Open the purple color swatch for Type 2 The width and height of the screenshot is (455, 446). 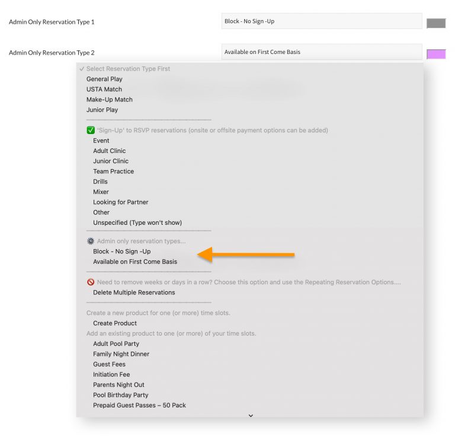click(436, 54)
